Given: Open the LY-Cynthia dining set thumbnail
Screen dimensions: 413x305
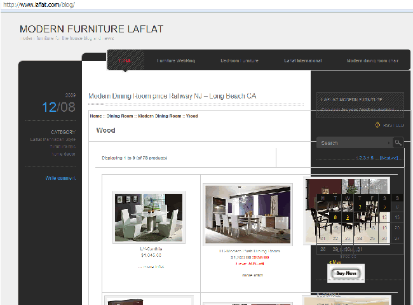Looking at the screenshot, I should 149,217.
